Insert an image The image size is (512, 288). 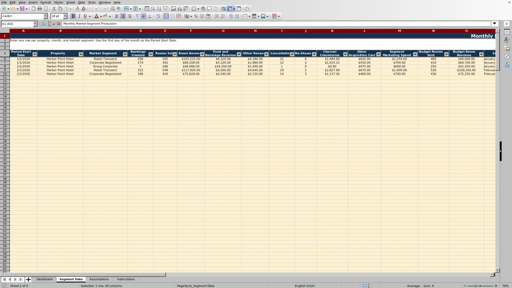click(174, 9)
